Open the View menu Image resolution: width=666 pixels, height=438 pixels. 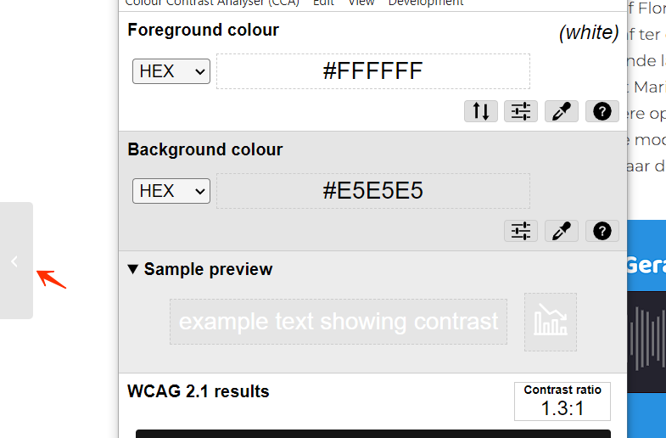coord(361,3)
